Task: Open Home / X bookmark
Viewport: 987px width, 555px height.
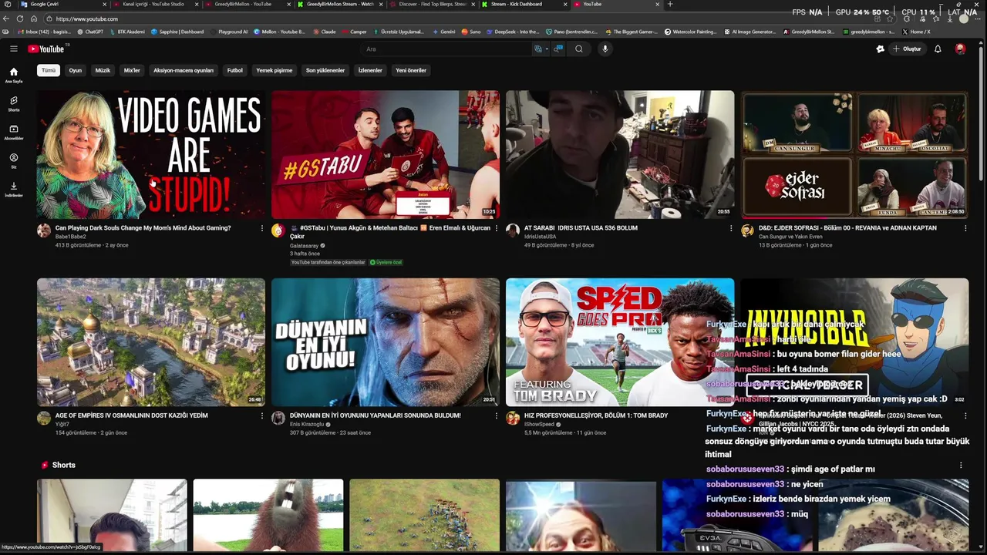Action: click(916, 32)
